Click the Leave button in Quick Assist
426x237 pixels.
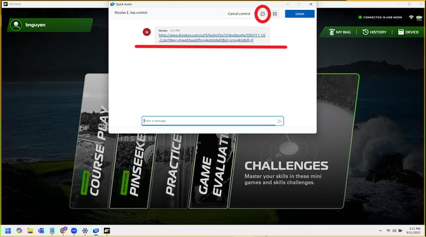pyautogui.click(x=300, y=14)
